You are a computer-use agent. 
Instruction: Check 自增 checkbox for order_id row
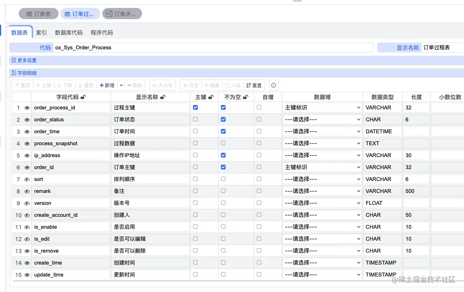tap(259, 167)
